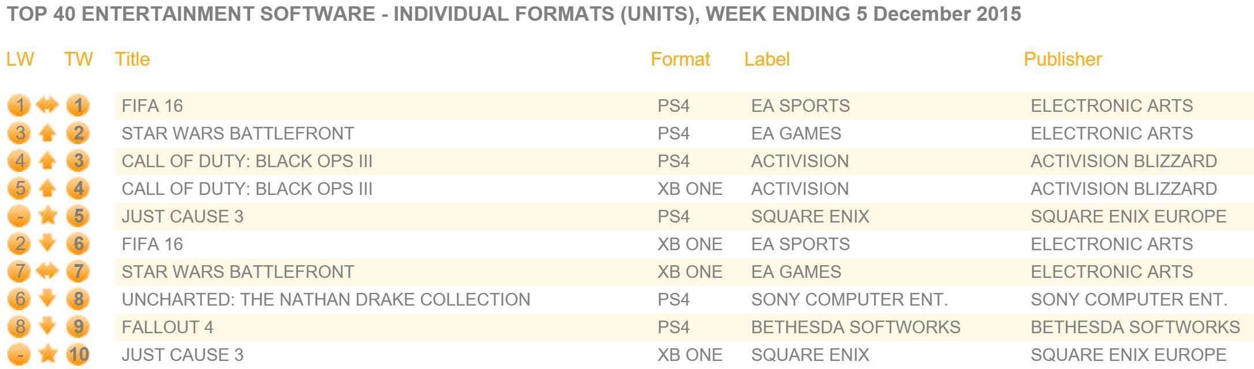Click Sony Computer Ent. publisher entry

1129,299
